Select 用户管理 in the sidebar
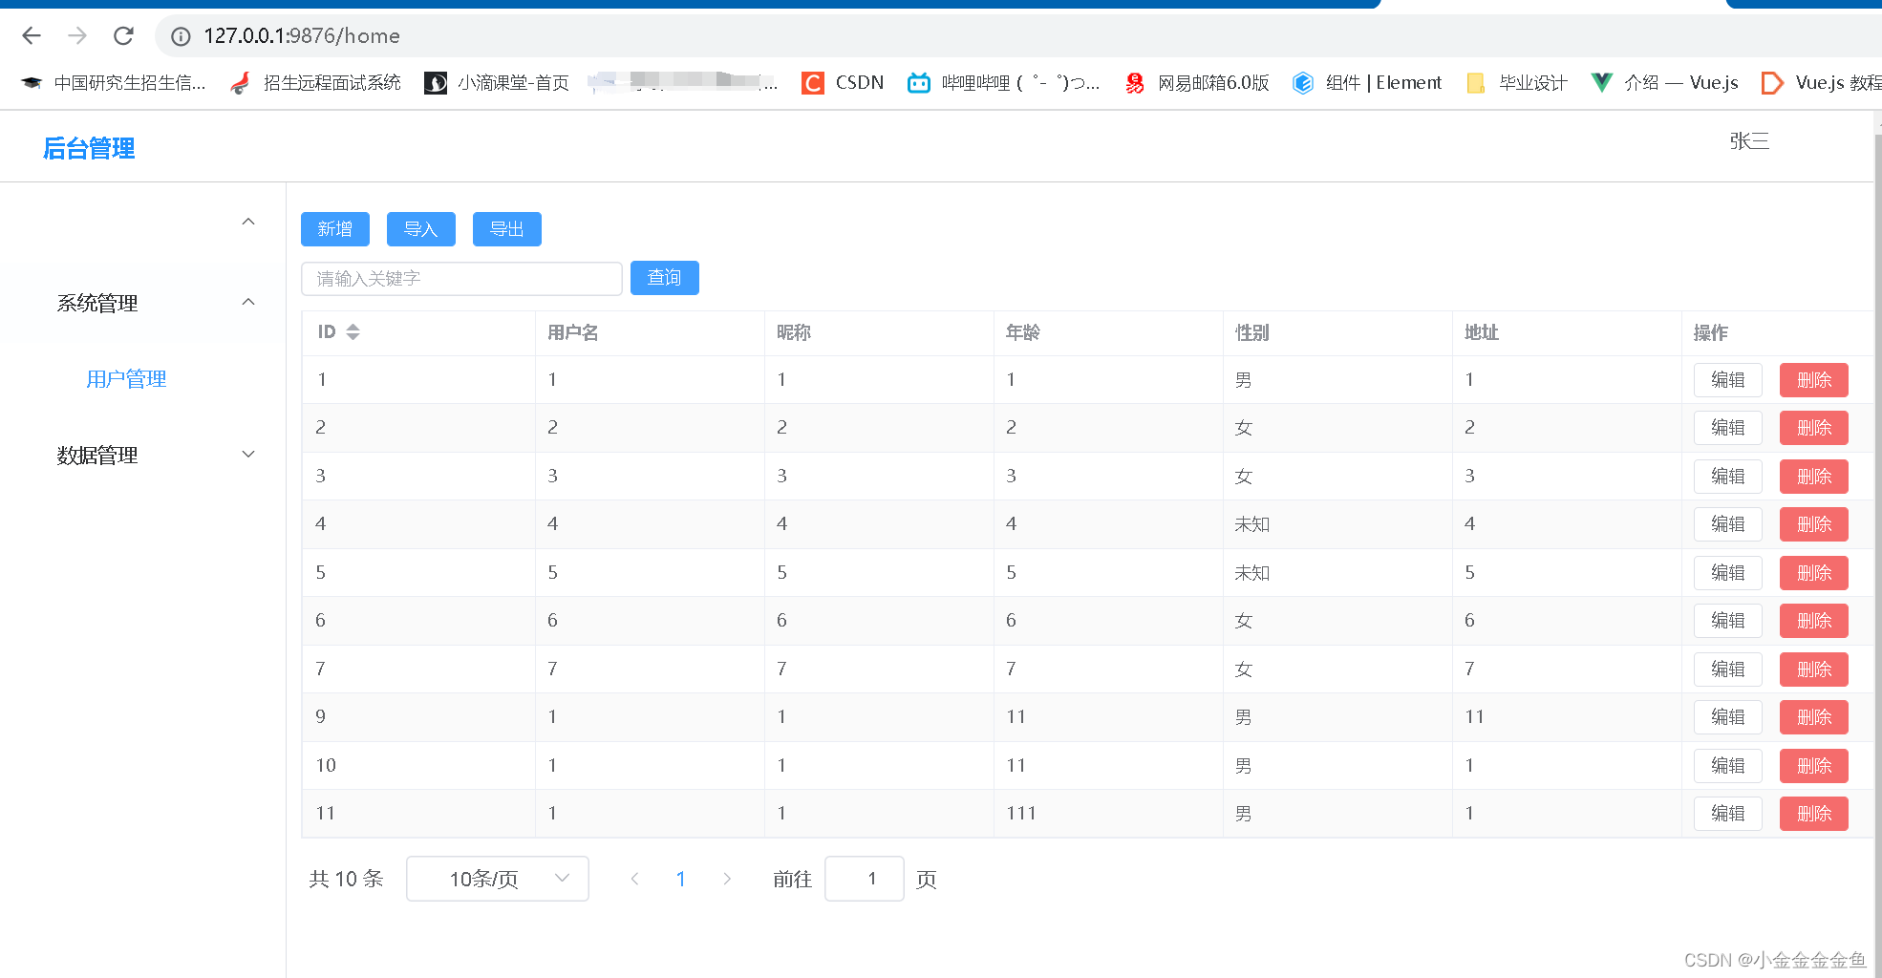Viewport: 1882px width, 978px height. pos(126,379)
